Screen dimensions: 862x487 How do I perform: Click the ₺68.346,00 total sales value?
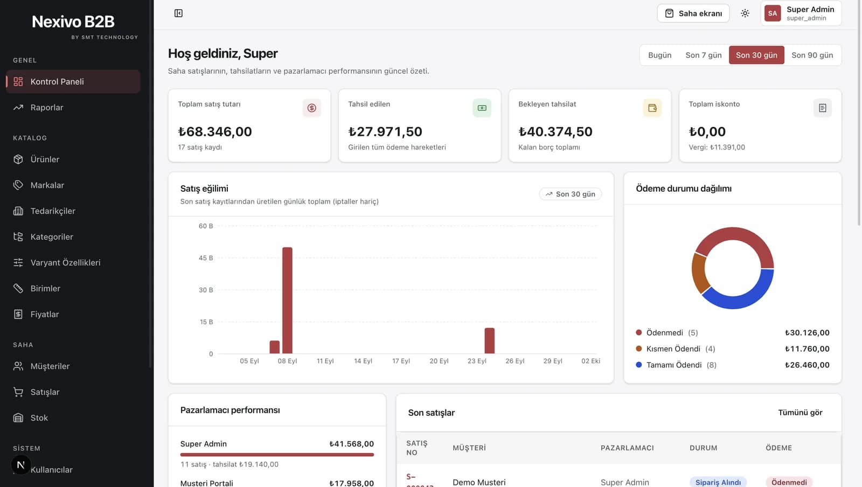pyautogui.click(x=215, y=131)
